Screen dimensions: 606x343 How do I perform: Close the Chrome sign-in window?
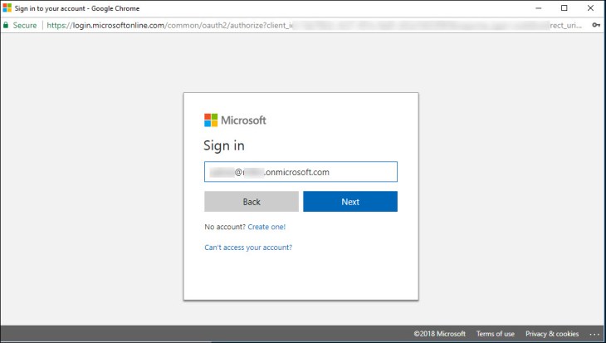tap(590, 8)
